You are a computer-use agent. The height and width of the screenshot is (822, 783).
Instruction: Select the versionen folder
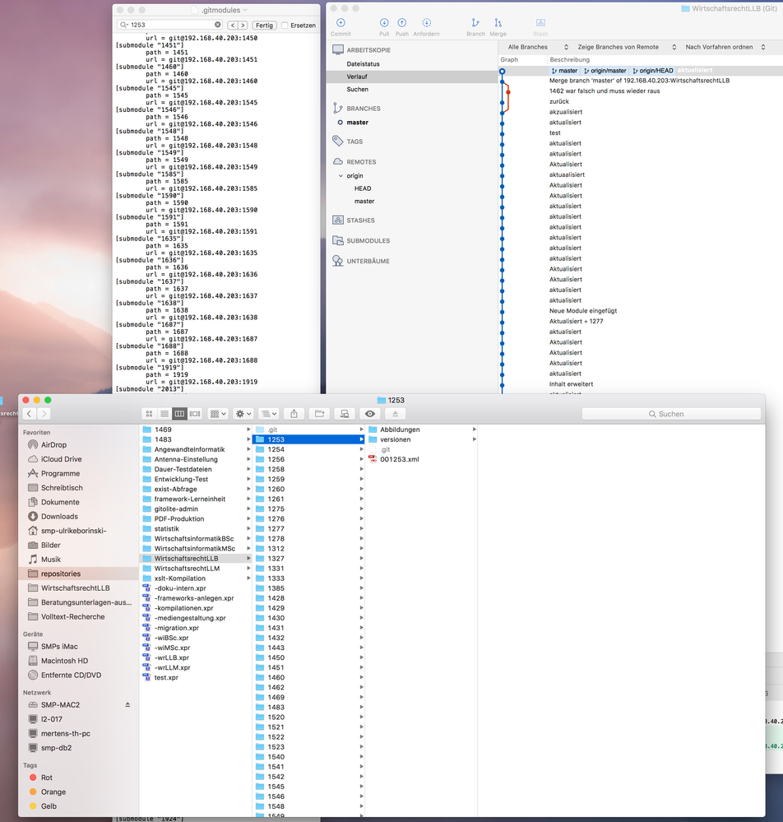coord(395,439)
